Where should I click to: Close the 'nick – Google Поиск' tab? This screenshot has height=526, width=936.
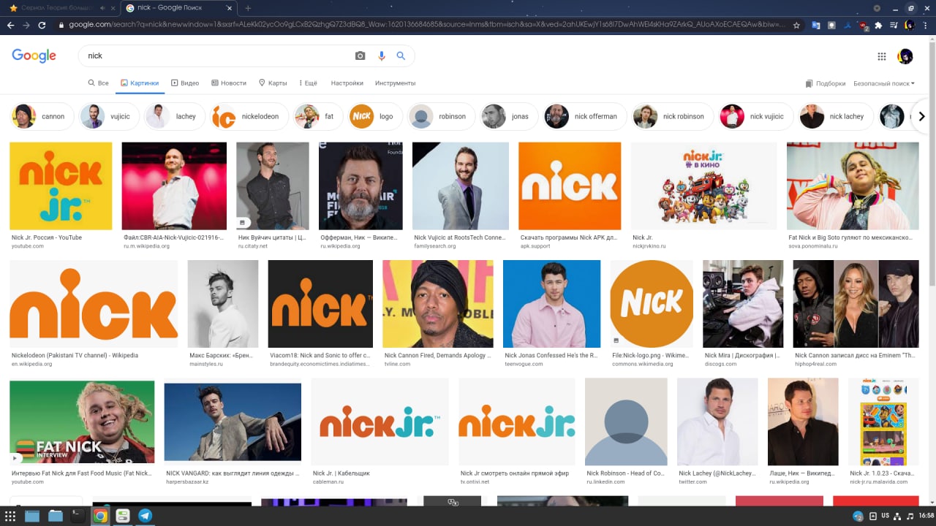point(229,8)
